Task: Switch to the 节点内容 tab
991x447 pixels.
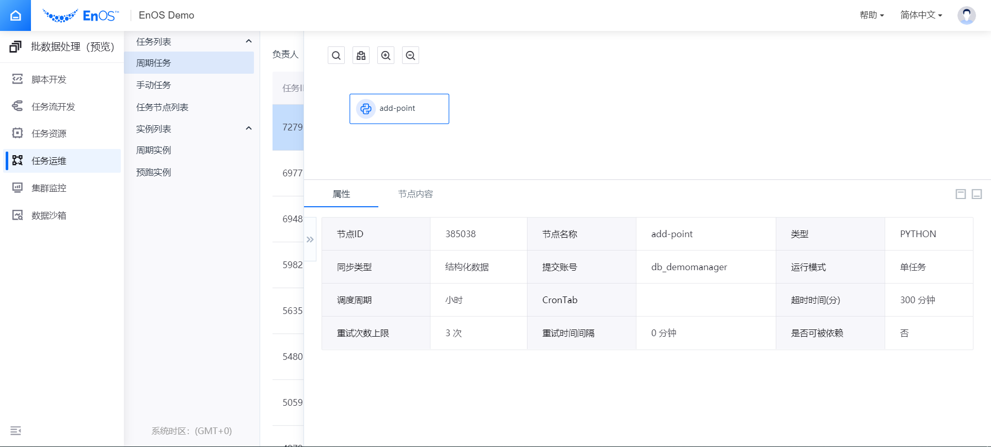Action: tap(415, 194)
